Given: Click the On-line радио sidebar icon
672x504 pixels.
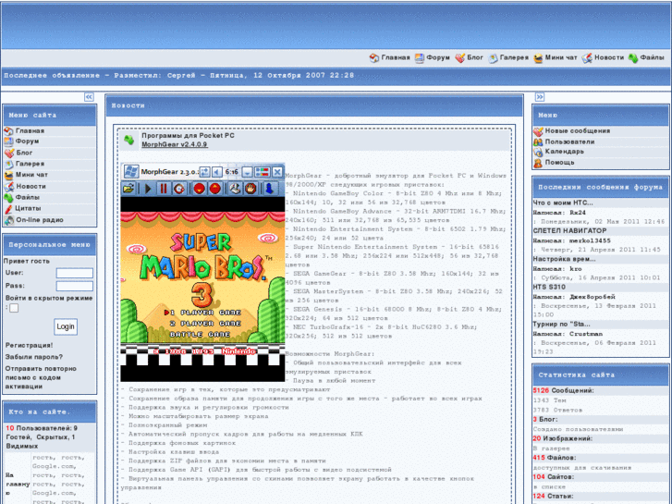Looking at the screenshot, I should [x=9, y=220].
